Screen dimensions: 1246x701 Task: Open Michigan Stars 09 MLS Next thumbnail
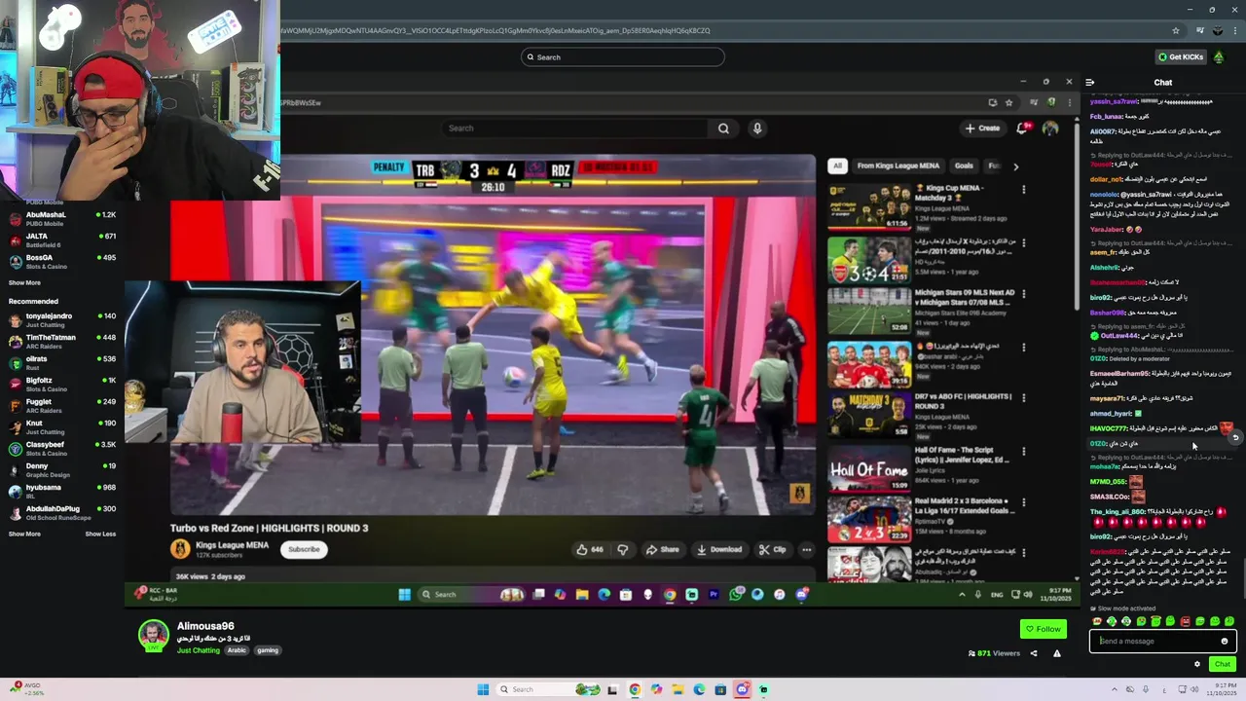[x=869, y=310]
